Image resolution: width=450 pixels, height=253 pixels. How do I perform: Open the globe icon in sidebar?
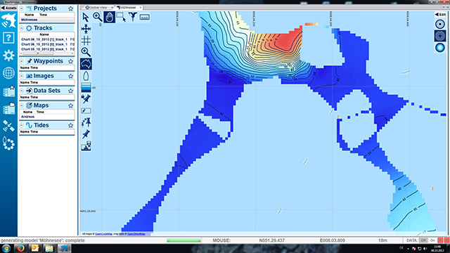tap(8, 73)
